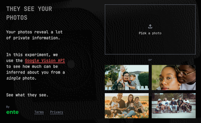201x123 pixels.
Task: Click the "THEY SEE YOUR PHOTOS" heading
Action: 29,13
